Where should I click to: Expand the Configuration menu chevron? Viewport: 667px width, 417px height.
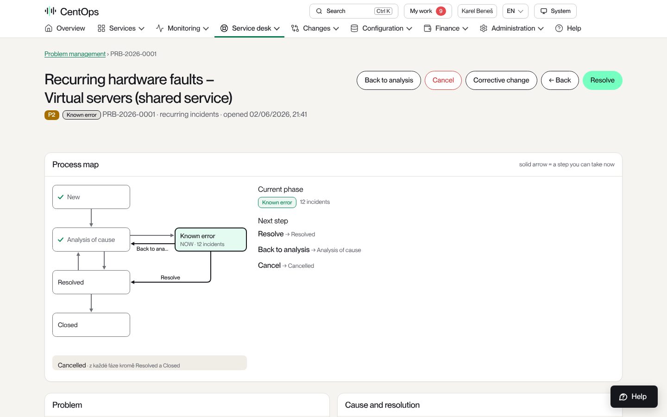tap(409, 28)
